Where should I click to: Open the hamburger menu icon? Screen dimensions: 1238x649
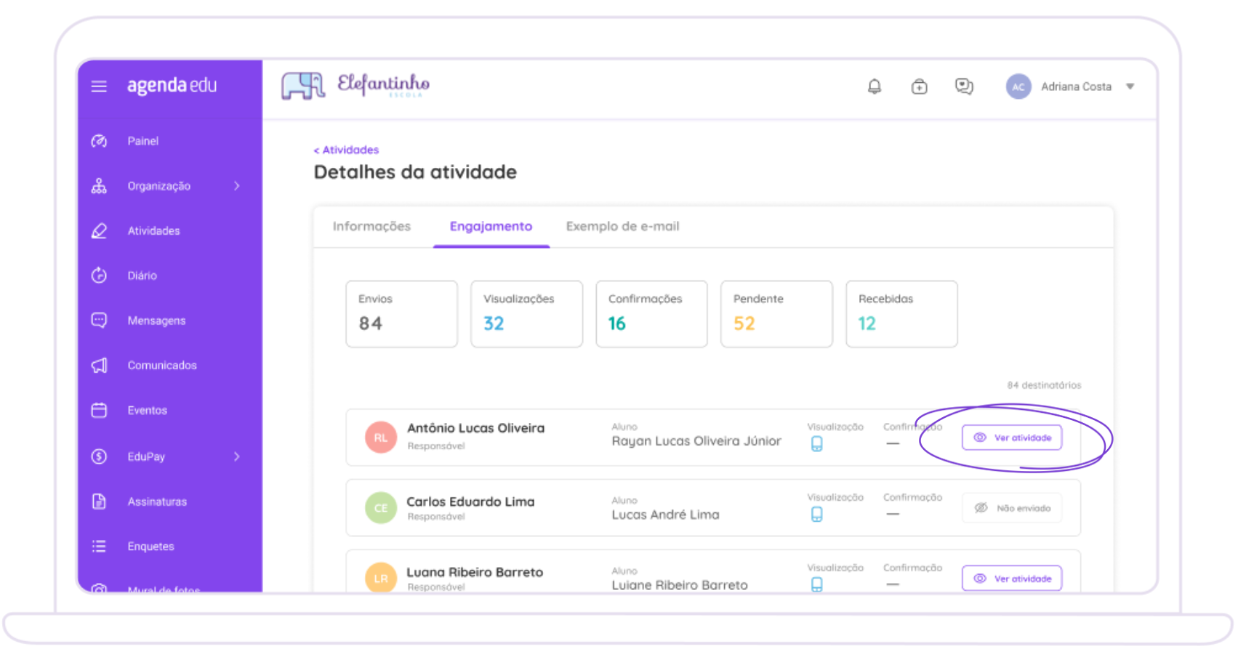99,86
